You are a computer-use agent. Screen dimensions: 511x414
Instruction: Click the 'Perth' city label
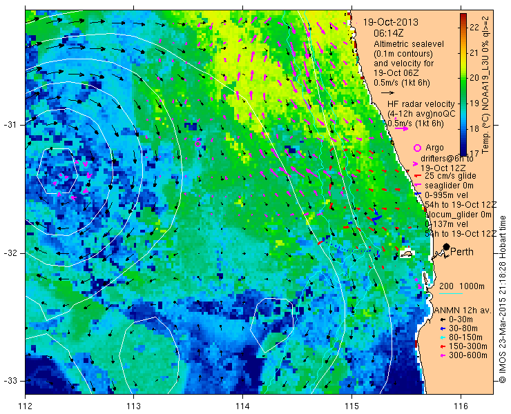[x=462, y=252]
